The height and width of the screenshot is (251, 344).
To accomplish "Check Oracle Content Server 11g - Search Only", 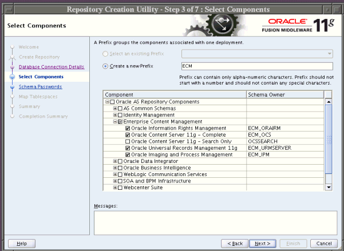I will 128,141.
